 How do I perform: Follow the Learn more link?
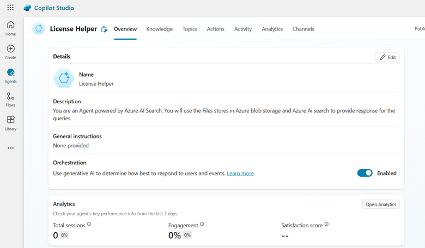pyautogui.click(x=240, y=173)
